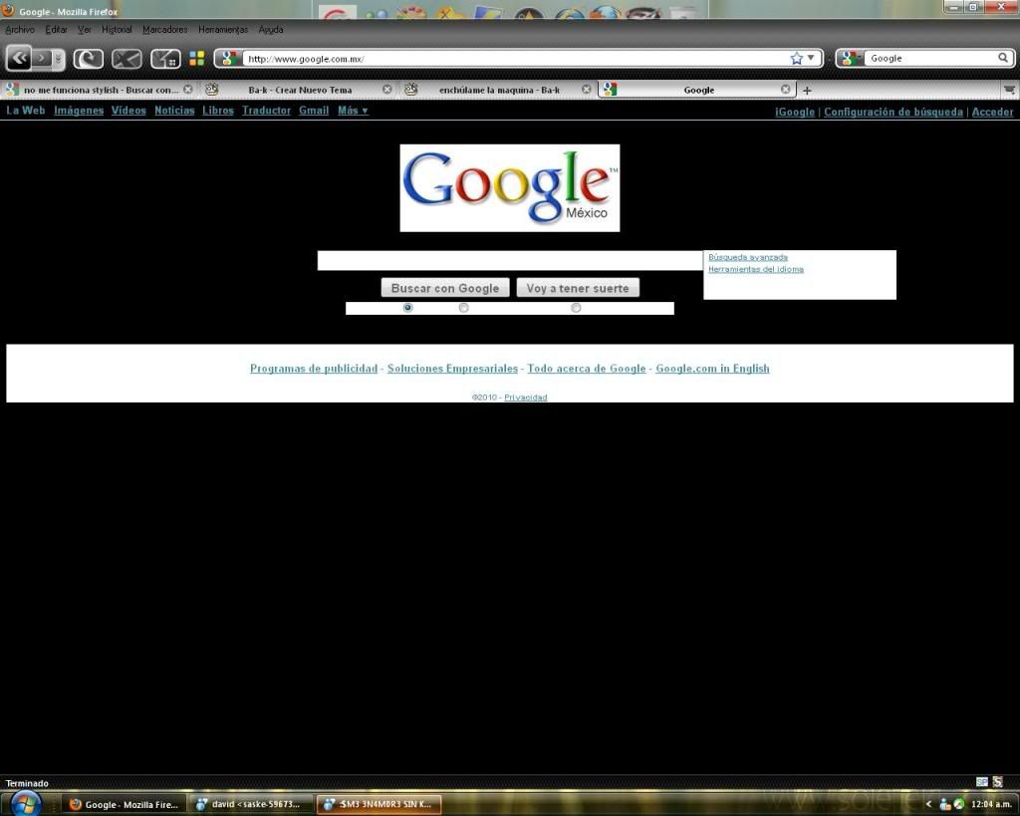Screen dimensions: 1020x816
Task: Click the Google site favicon in address bar
Action: (228, 59)
